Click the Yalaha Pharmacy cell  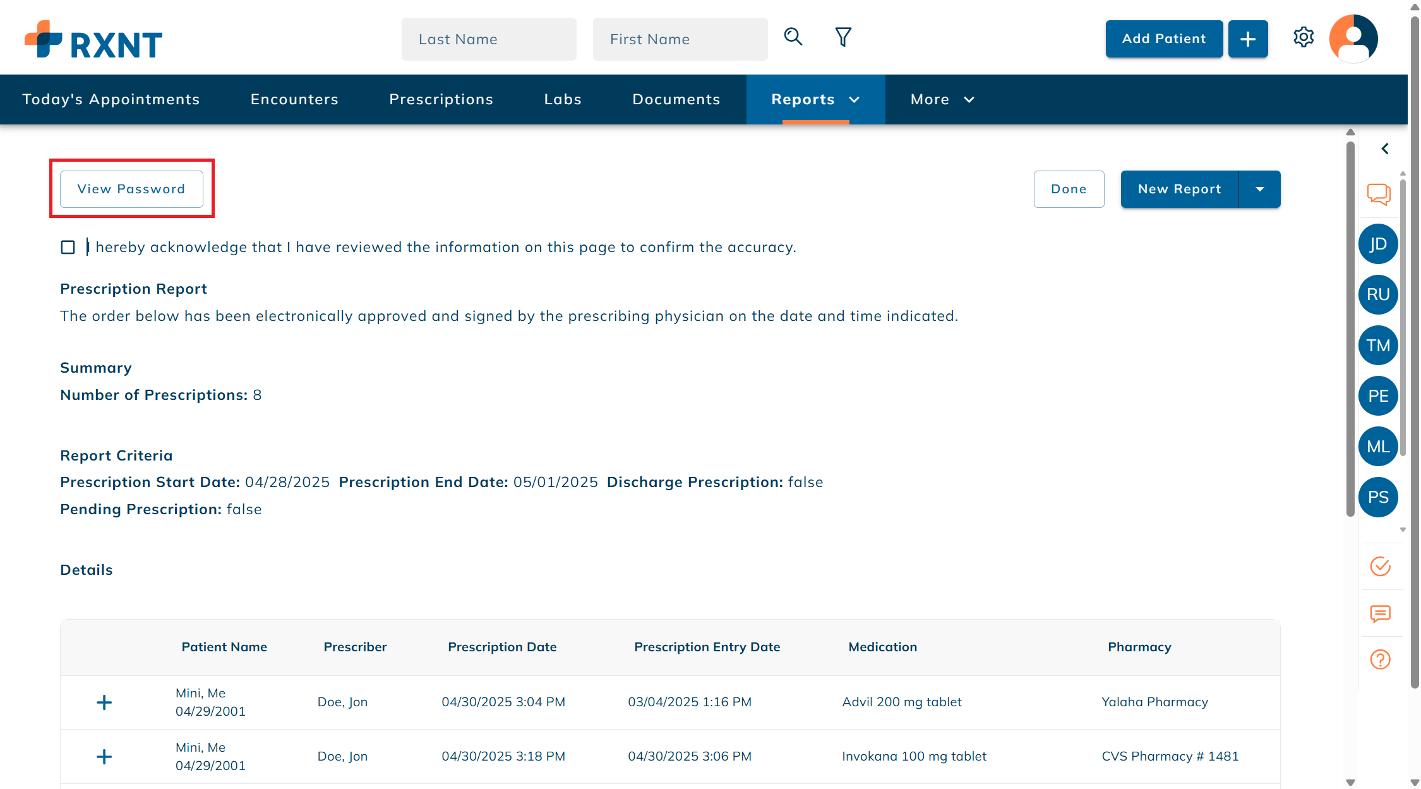1154,702
